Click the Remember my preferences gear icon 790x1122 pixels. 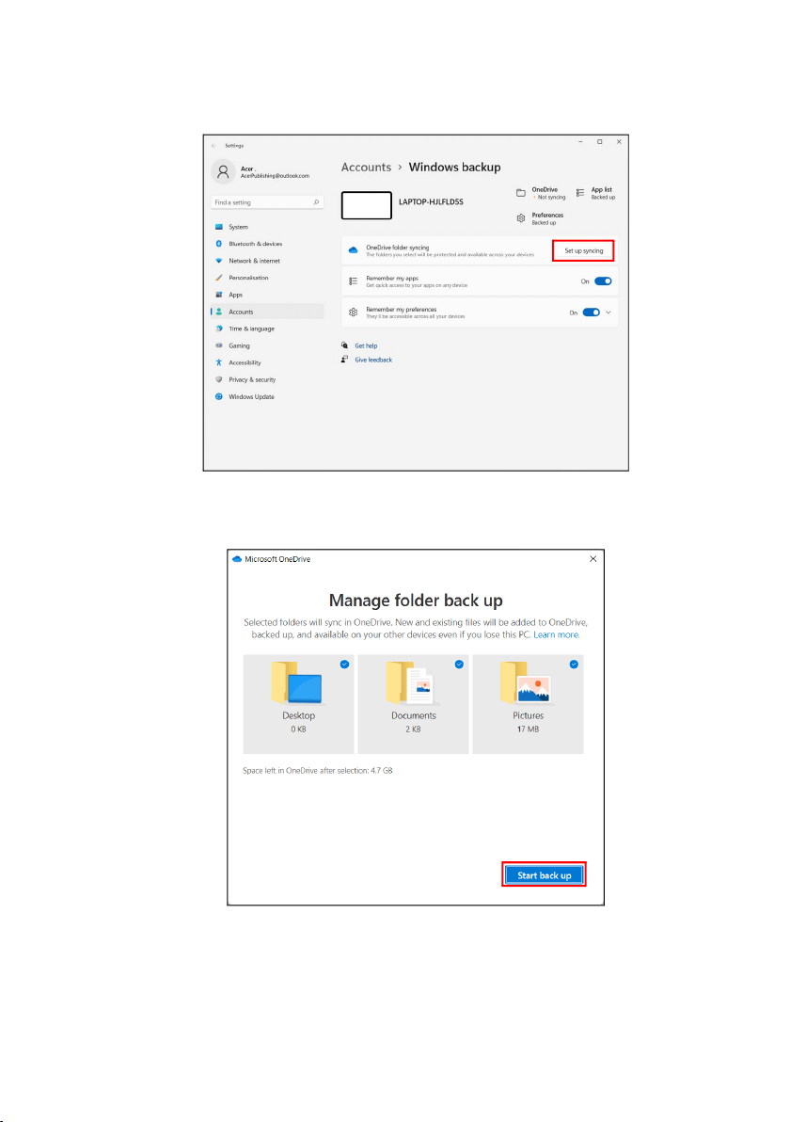coord(353,313)
